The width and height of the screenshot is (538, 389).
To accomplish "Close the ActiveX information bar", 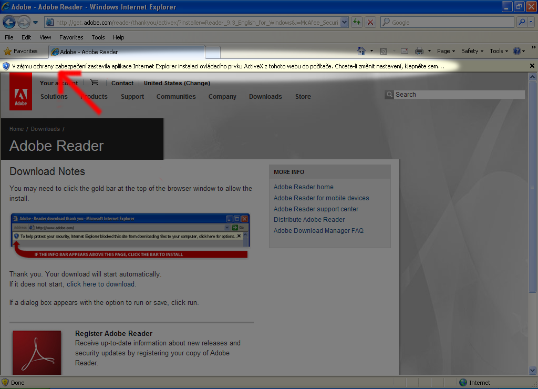I will [532, 66].
